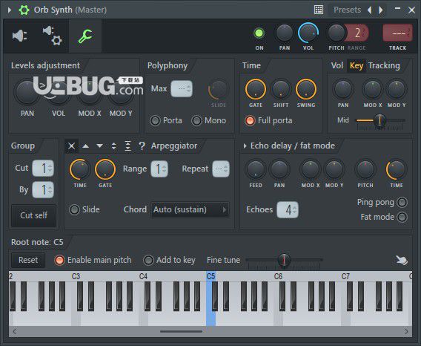Toggle Full porta option
The image size is (421, 346).
coord(250,120)
